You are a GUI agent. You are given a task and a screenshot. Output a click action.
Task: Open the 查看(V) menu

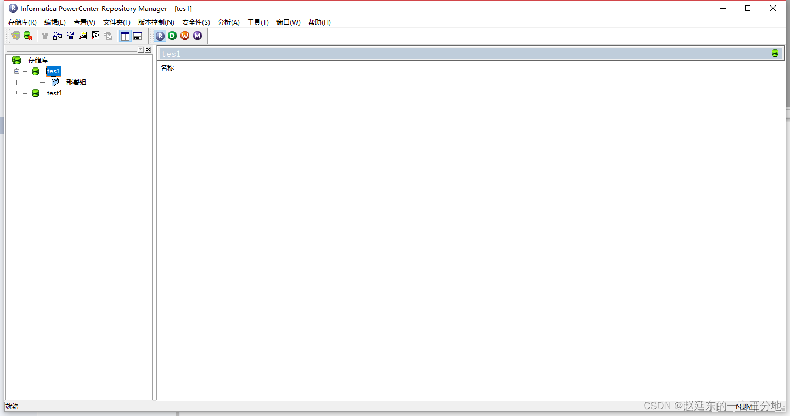pyautogui.click(x=84, y=22)
